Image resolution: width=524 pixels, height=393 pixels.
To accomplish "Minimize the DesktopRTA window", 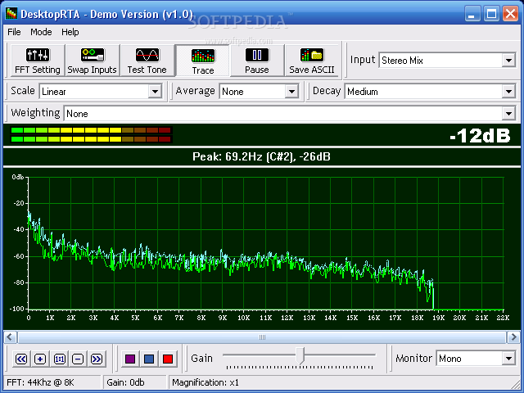I will (x=472, y=14).
